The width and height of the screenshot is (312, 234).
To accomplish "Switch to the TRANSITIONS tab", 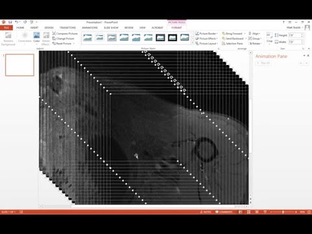I will click(68, 28).
